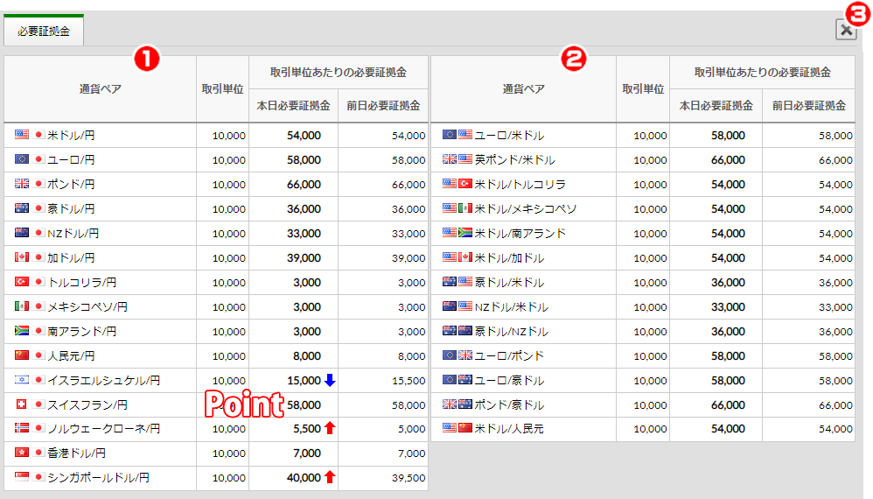The width and height of the screenshot is (873, 499).
Task: Click the Chinese flag in 米ドル/人民元 row
Action: [465, 428]
